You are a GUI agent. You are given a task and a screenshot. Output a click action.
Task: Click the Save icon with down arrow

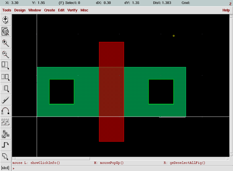point(6,20)
